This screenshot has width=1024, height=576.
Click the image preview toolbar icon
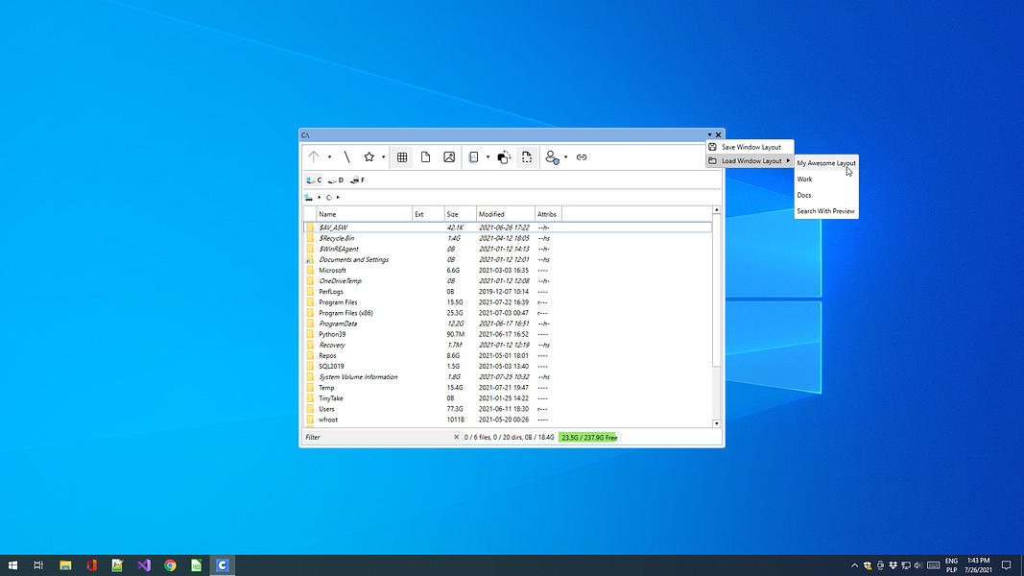[x=448, y=157]
